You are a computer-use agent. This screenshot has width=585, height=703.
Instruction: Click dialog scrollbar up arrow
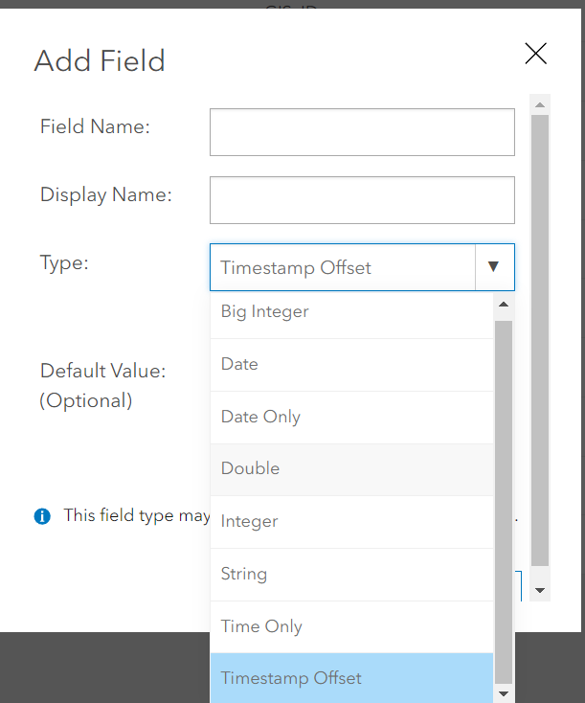click(x=540, y=105)
